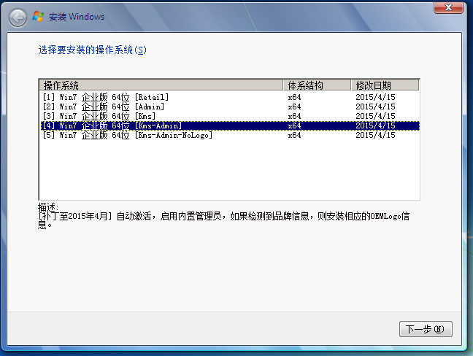Click the 描述 label below the list
The height and width of the screenshot is (356, 473).
point(48,207)
